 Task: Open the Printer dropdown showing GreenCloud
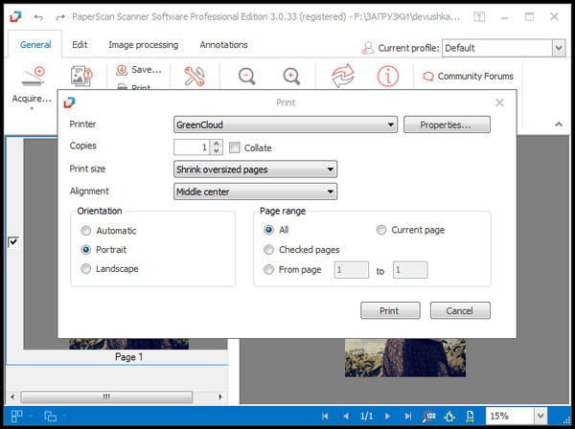click(285, 124)
